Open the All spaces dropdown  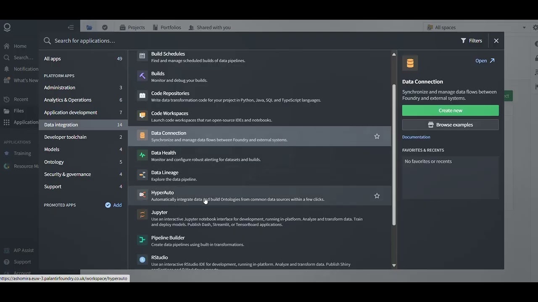(477, 27)
